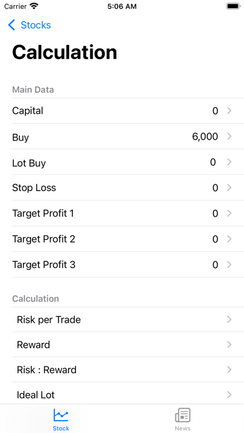Tap the News newspaper icon
The height and width of the screenshot is (433, 244).
click(x=182, y=415)
